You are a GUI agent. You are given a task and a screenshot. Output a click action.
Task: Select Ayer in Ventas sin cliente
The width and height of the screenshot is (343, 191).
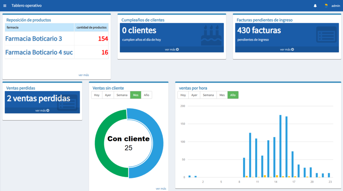point(108,95)
